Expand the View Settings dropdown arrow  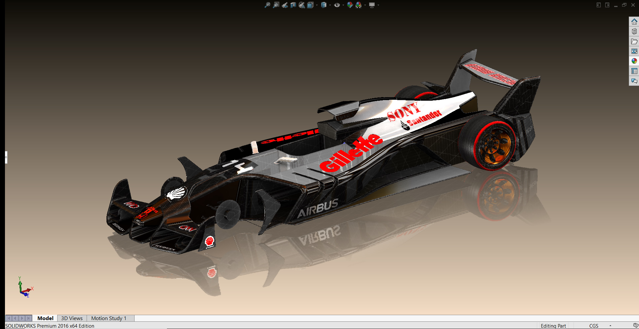(378, 5)
